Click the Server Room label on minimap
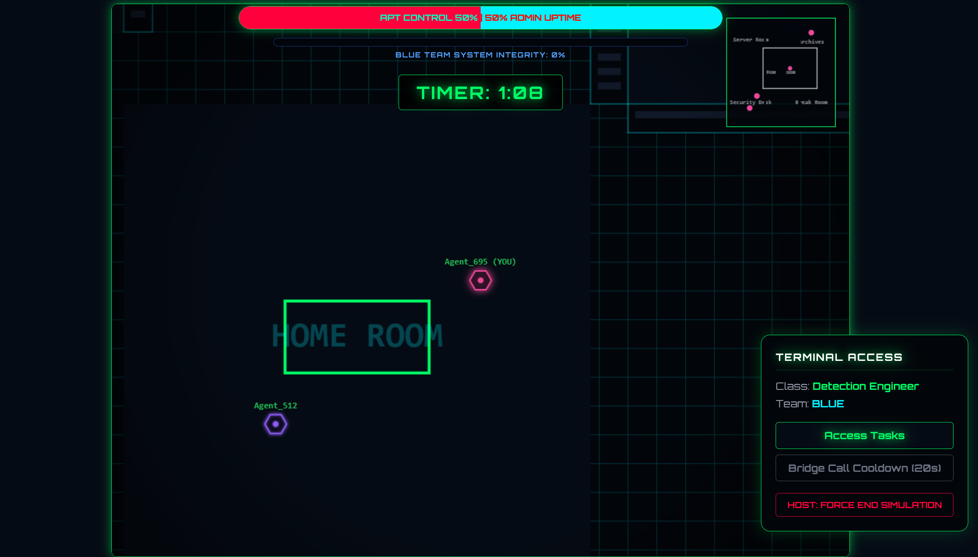 tap(750, 40)
